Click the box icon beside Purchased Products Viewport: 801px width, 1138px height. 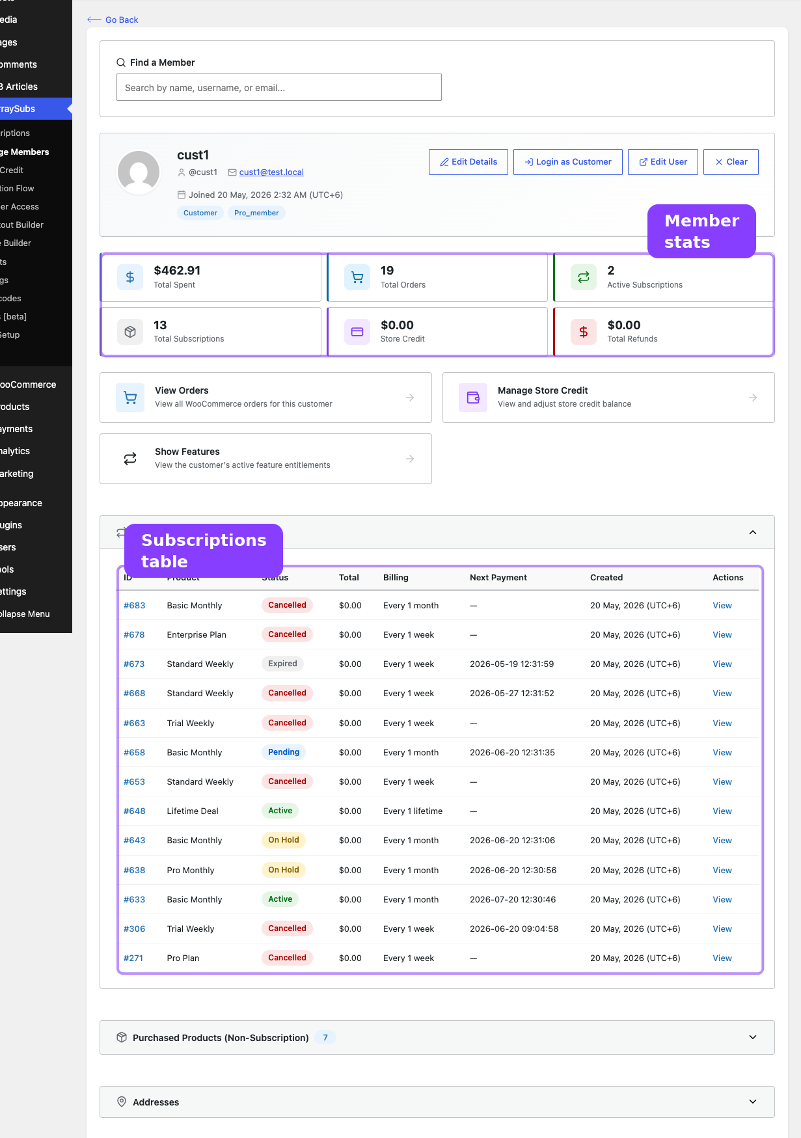(x=122, y=1037)
